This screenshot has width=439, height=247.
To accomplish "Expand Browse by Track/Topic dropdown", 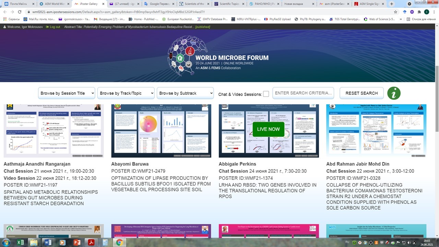I will click(x=126, y=93).
